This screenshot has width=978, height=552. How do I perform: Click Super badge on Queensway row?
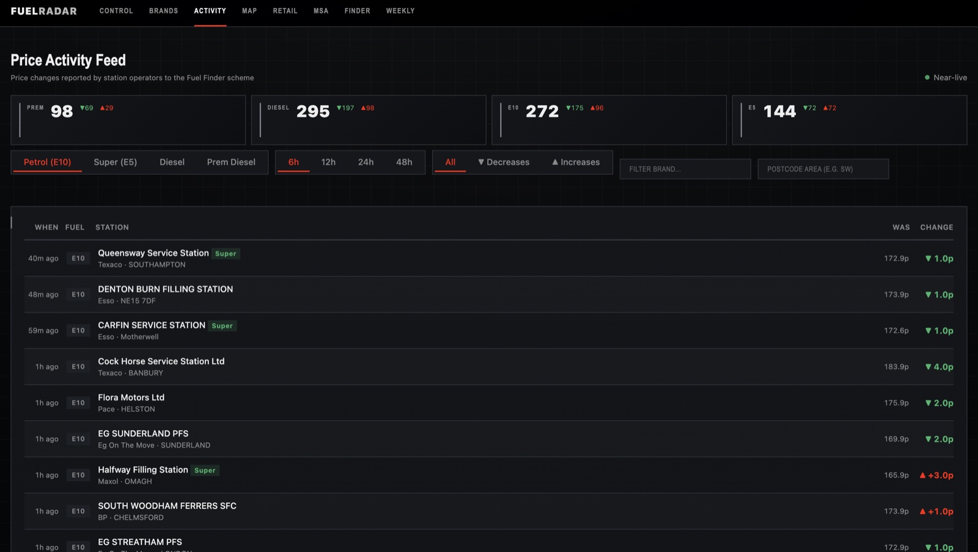[x=226, y=254]
